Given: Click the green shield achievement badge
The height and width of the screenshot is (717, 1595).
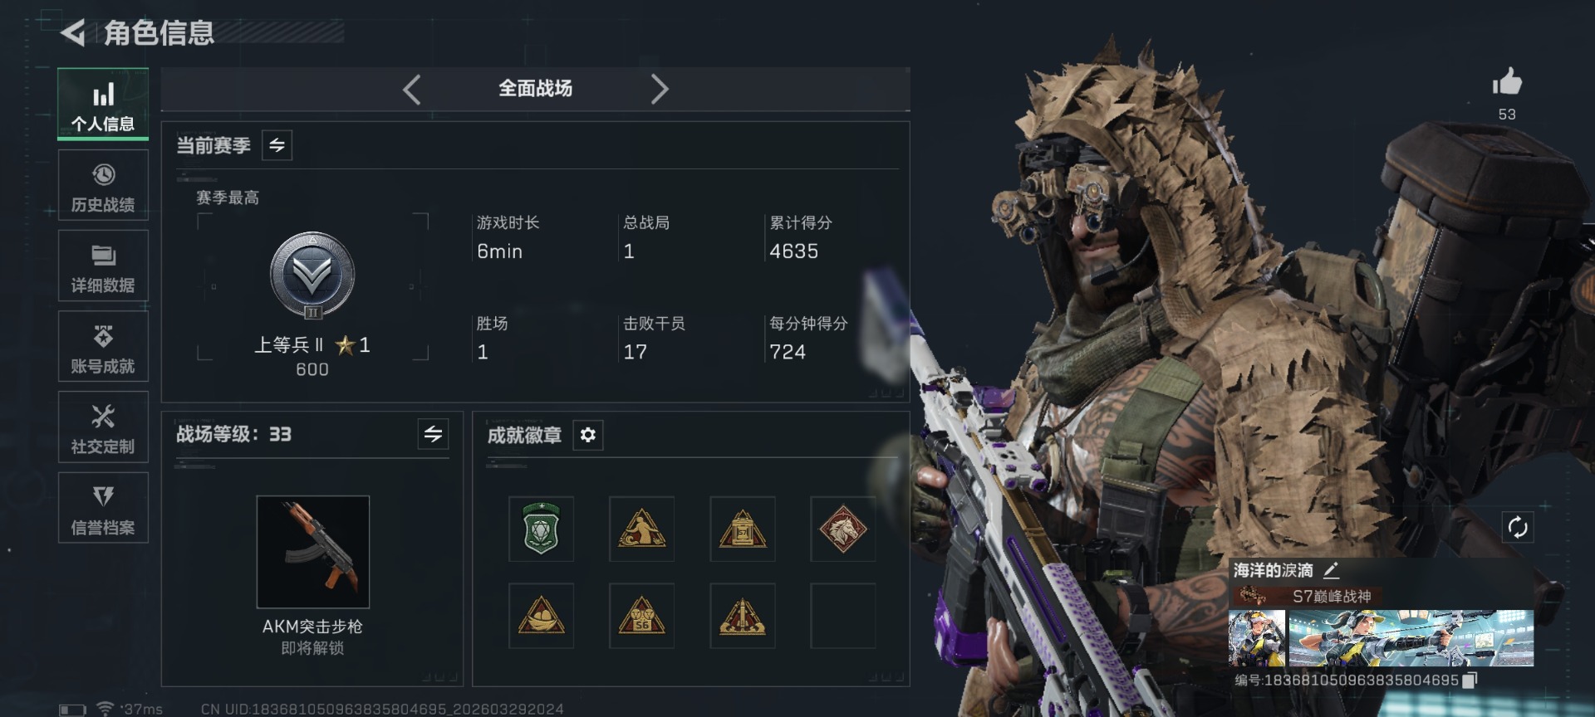Looking at the screenshot, I should (541, 529).
